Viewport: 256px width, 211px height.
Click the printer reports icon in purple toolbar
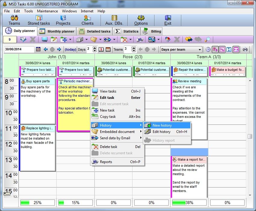point(140,39)
